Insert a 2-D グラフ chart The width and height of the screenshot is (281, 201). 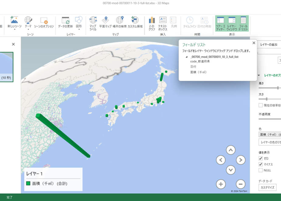(152, 23)
